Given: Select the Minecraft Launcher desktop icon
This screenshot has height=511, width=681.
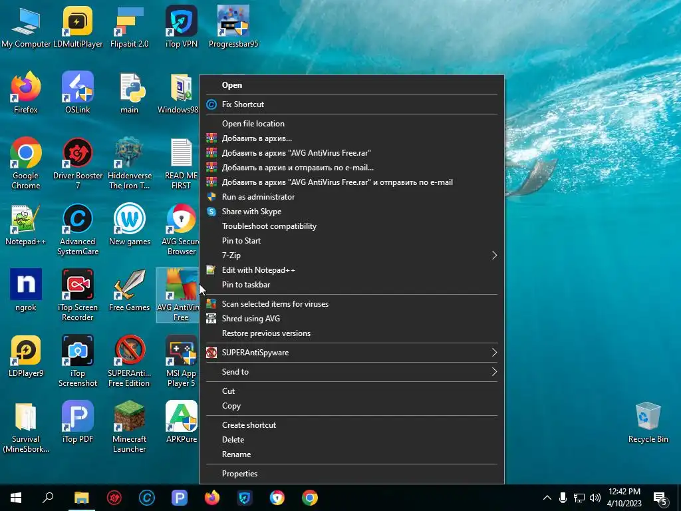Looking at the screenshot, I should [130, 428].
